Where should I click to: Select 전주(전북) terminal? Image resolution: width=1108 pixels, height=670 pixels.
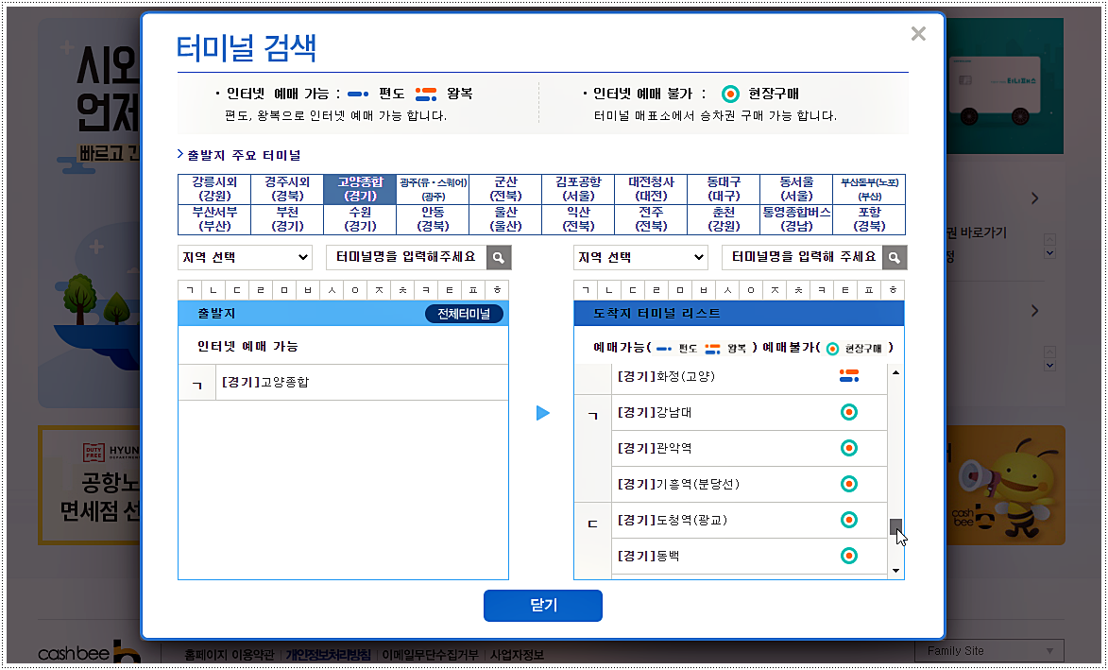click(651, 220)
